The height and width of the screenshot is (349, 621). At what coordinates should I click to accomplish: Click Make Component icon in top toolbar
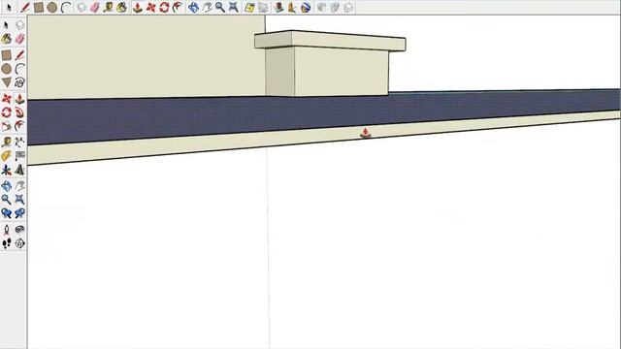coord(82,7)
